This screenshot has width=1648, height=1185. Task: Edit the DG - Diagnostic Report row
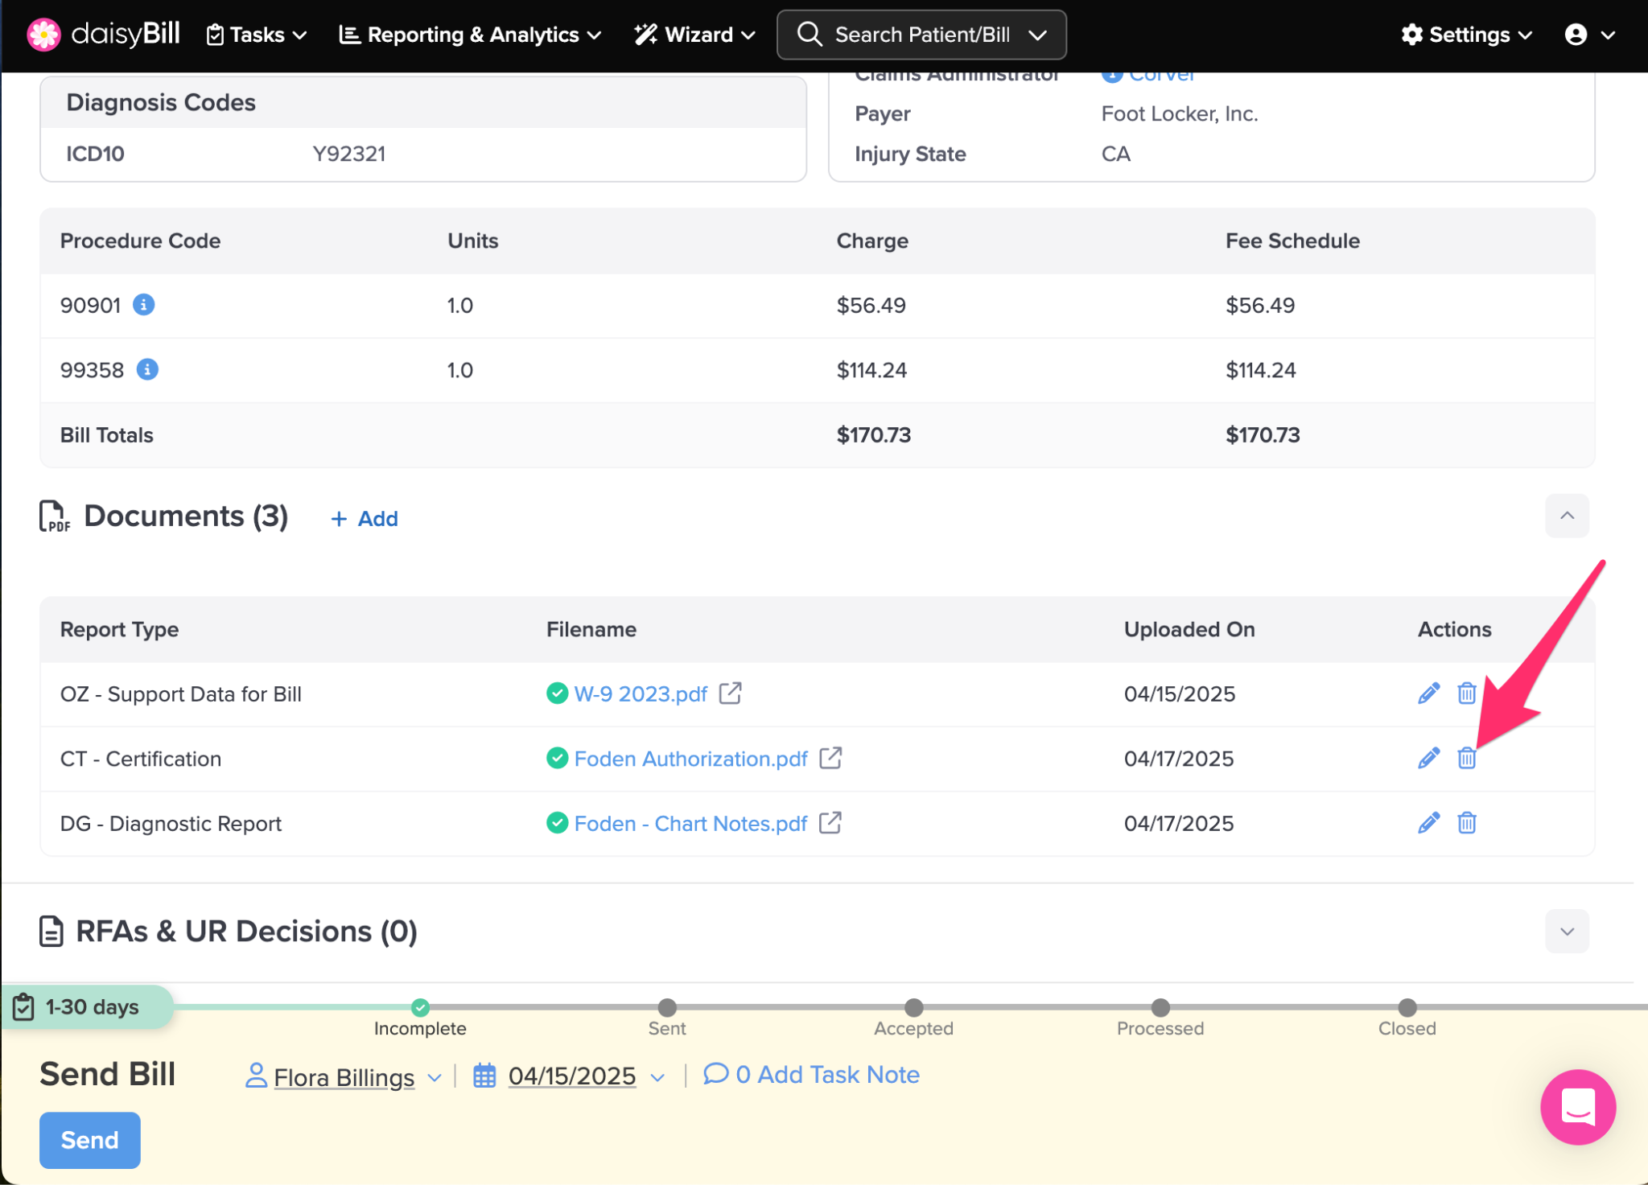click(x=1428, y=823)
